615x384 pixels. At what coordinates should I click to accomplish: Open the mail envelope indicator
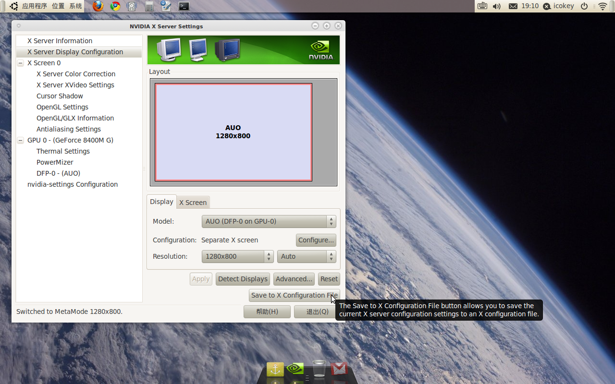tap(513, 6)
